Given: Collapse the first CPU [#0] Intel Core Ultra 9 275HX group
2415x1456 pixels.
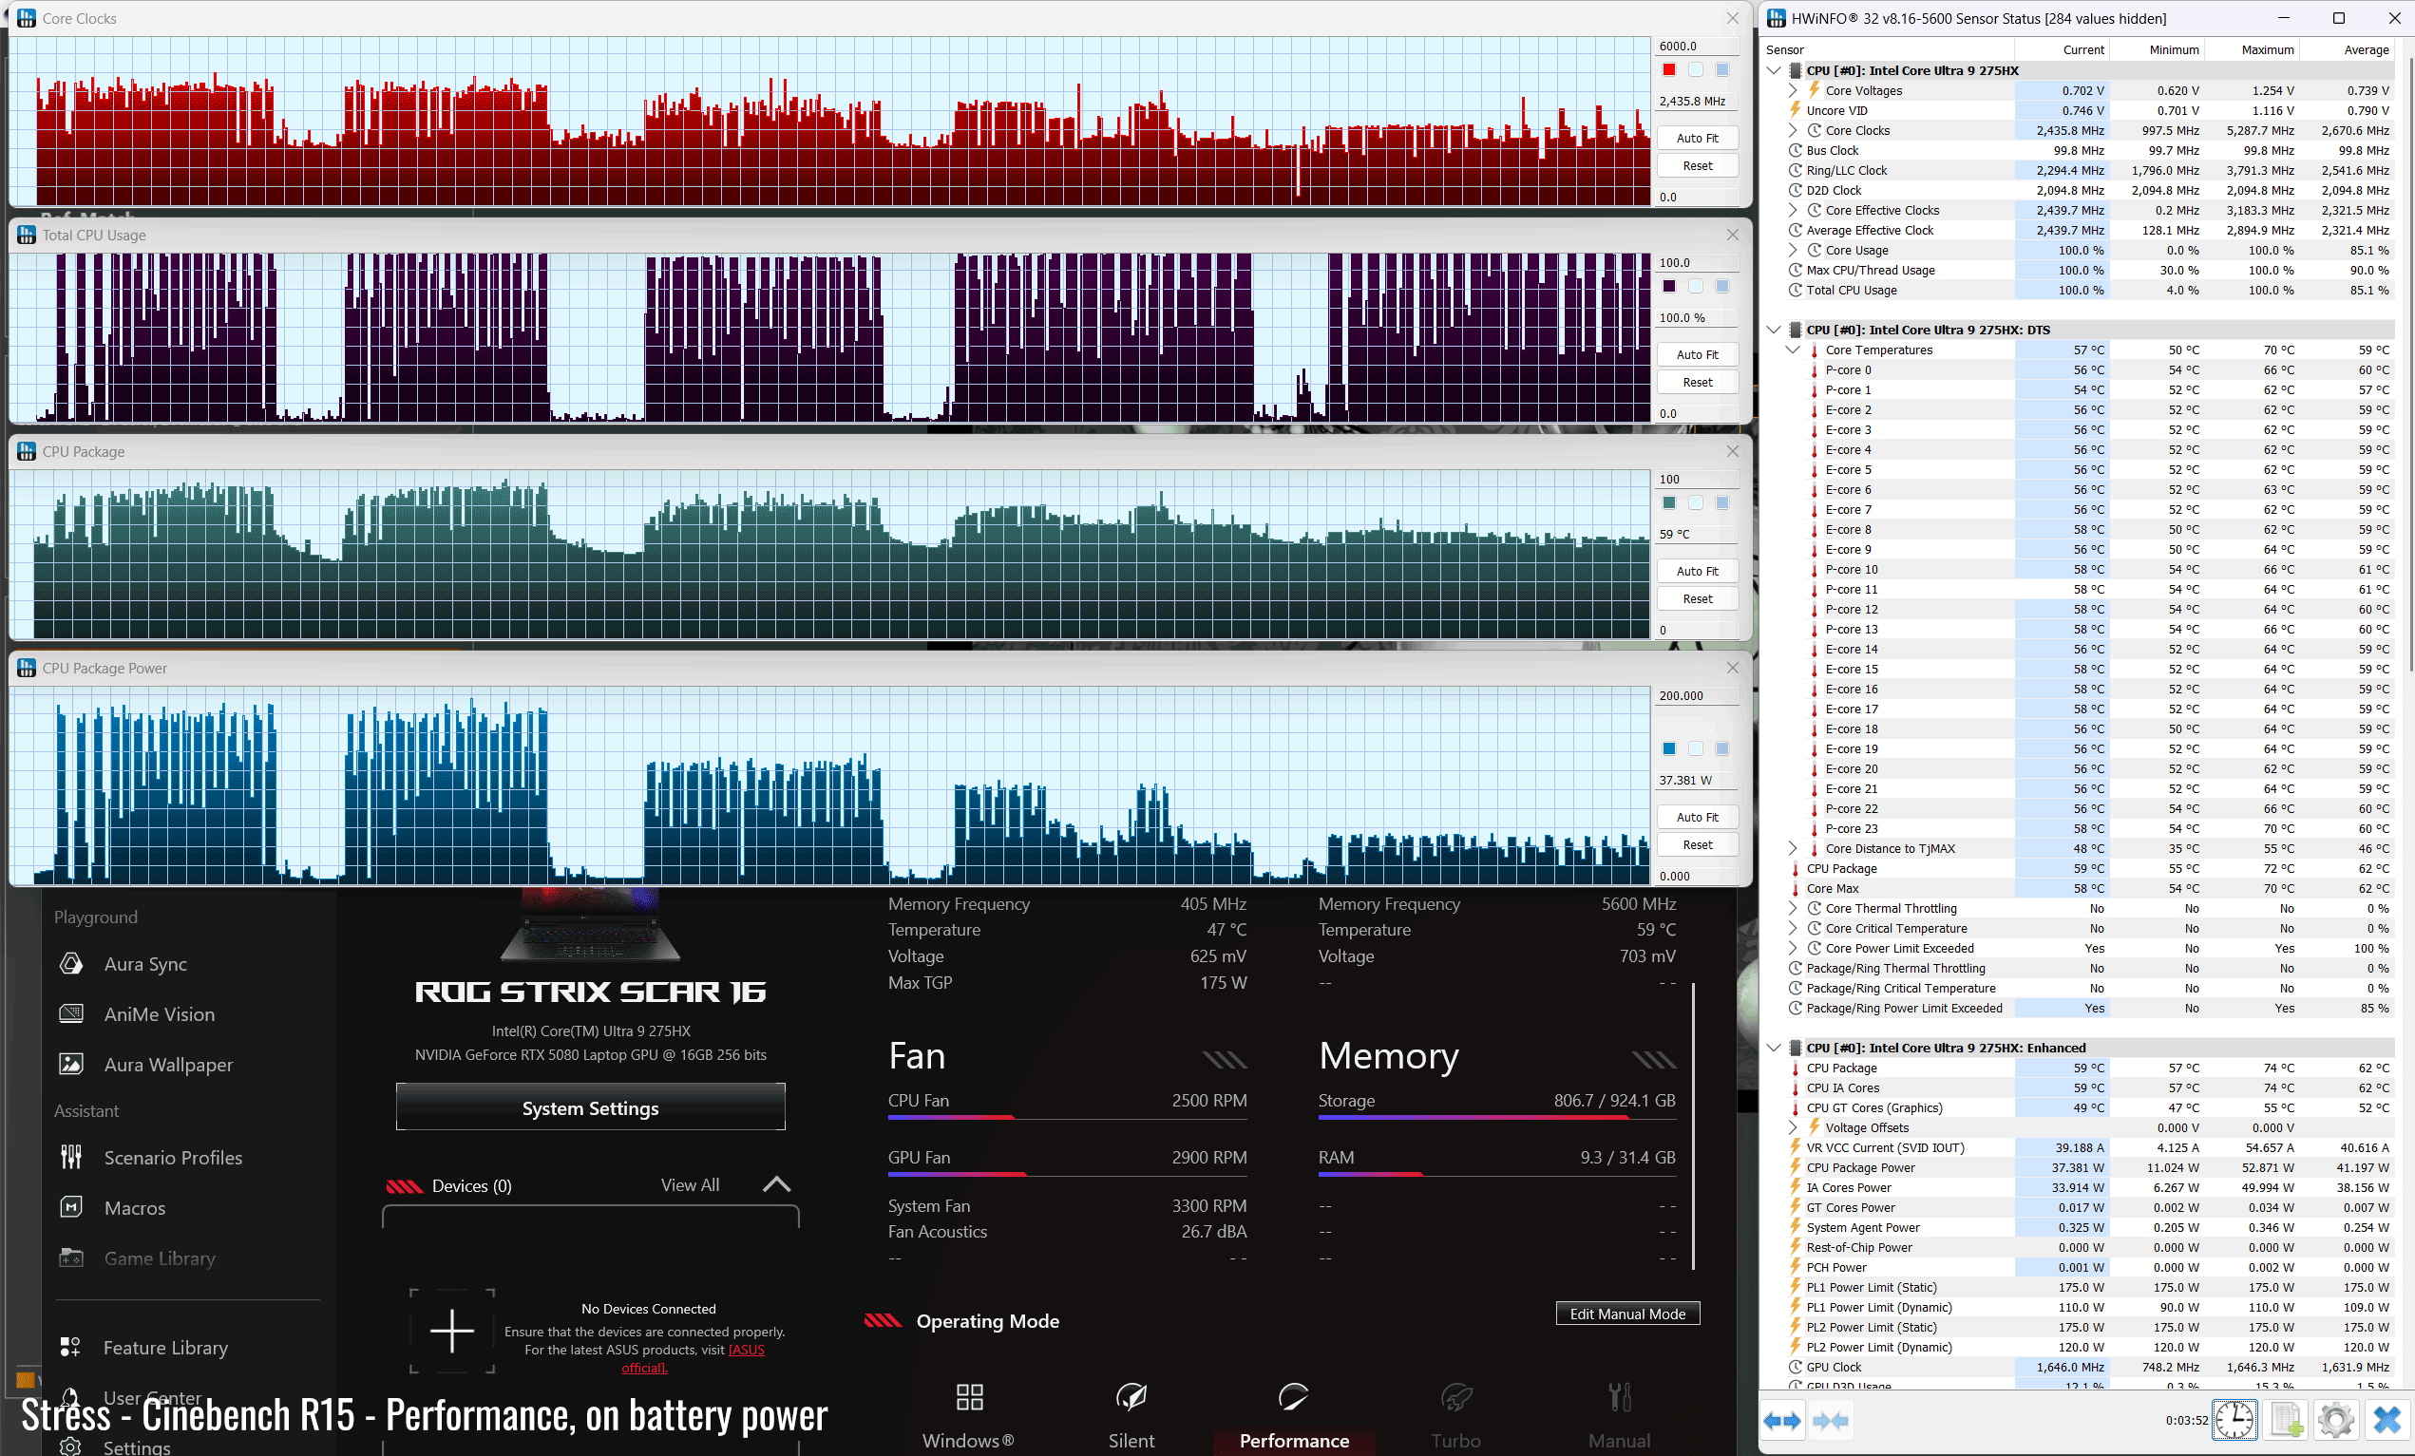Looking at the screenshot, I should pos(1774,70).
